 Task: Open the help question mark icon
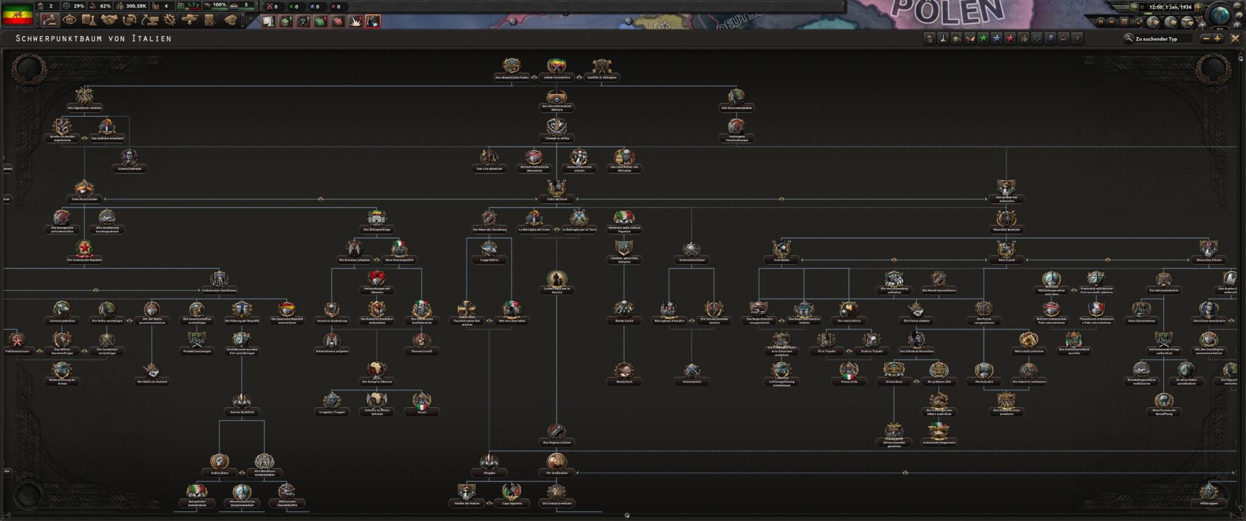[x=1240, y=16]
